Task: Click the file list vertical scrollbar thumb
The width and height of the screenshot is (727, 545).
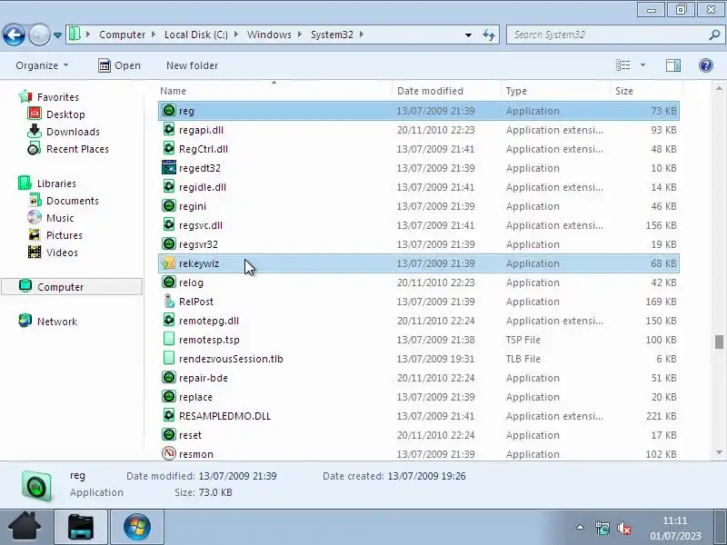Action: (719, 342)
